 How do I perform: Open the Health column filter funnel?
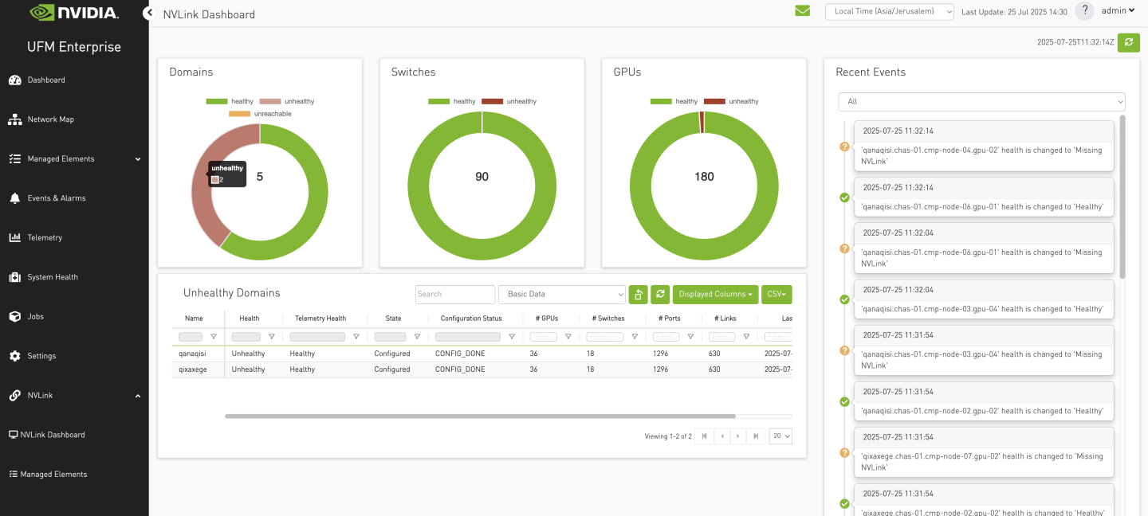pyautogui.click(x=273, y=336)
